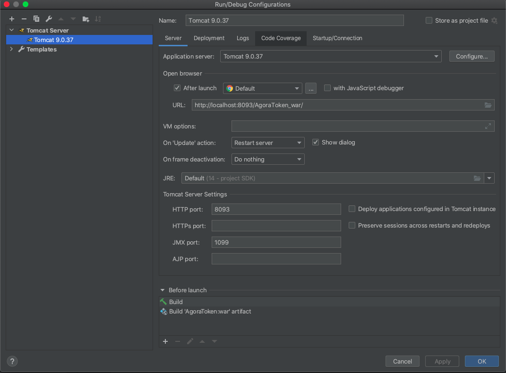Open settings gear next to Store as project file
The width and height of the screenshot is (506, 373).
tap(494, 21)
